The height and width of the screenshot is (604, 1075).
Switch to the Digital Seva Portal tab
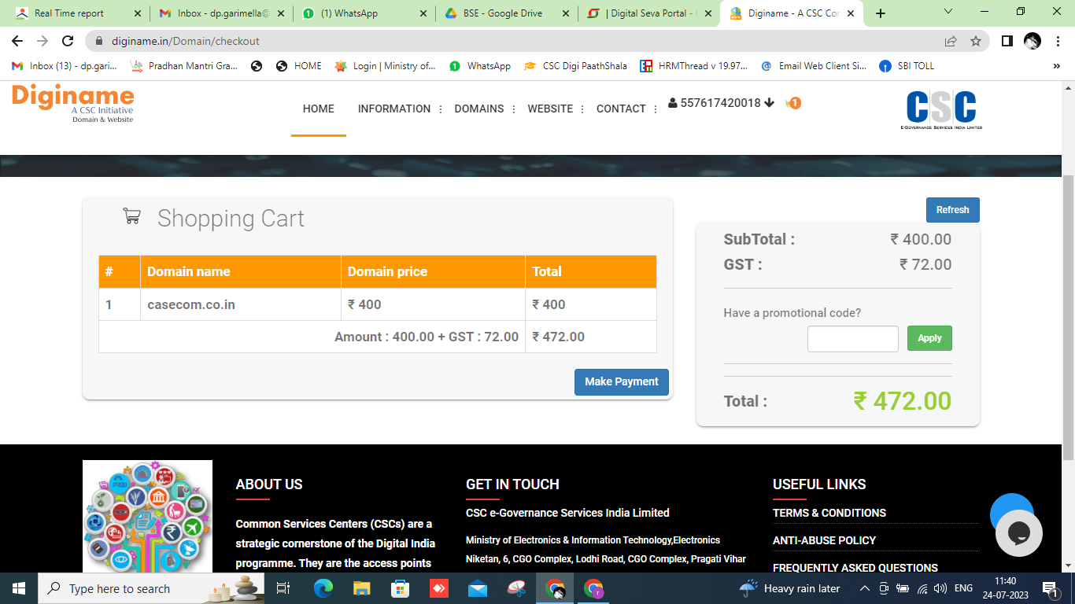[x=649, y=13]
